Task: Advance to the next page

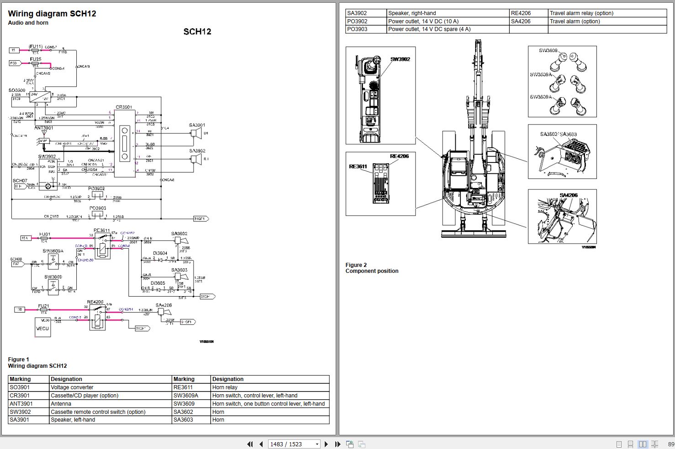Action: (x=326, y=444)
